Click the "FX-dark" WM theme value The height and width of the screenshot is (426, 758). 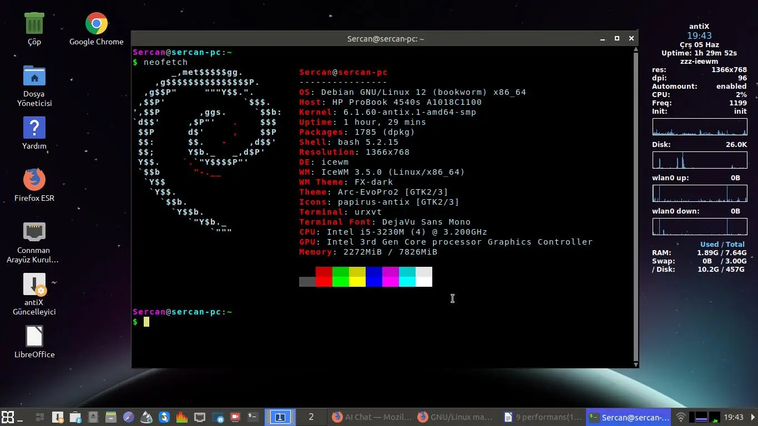374,182
